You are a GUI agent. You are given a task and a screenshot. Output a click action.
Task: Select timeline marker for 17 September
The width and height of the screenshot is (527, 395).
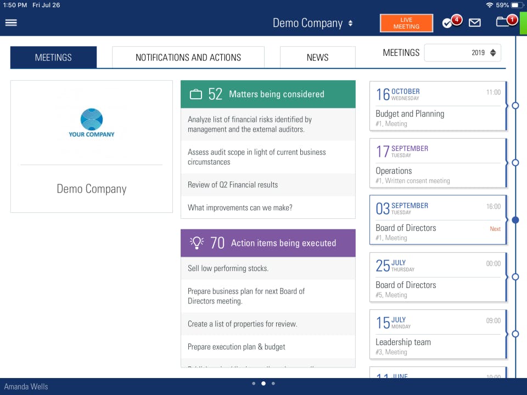tap(515, 162)
